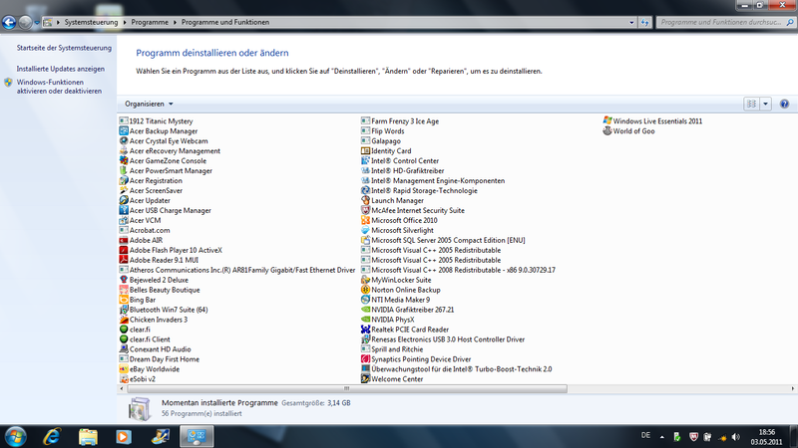
Task: Click the horizontal scrollbar thumb
Action: click(x=346, y=388)
